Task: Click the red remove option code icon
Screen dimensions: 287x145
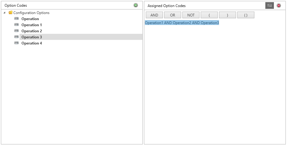Action: point(279,5)
